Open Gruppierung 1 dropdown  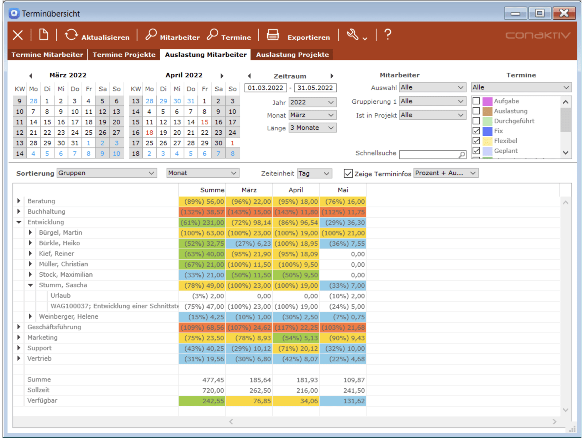[433, 101]
